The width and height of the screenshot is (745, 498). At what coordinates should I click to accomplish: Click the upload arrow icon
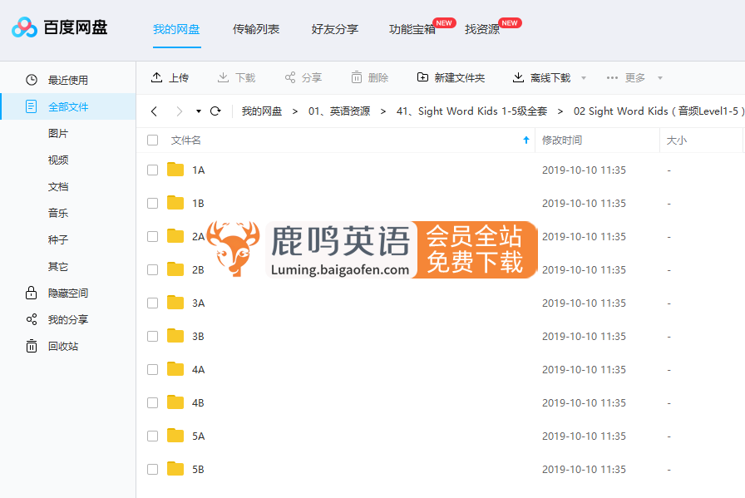pyautogui.click(x=157, y=77)
